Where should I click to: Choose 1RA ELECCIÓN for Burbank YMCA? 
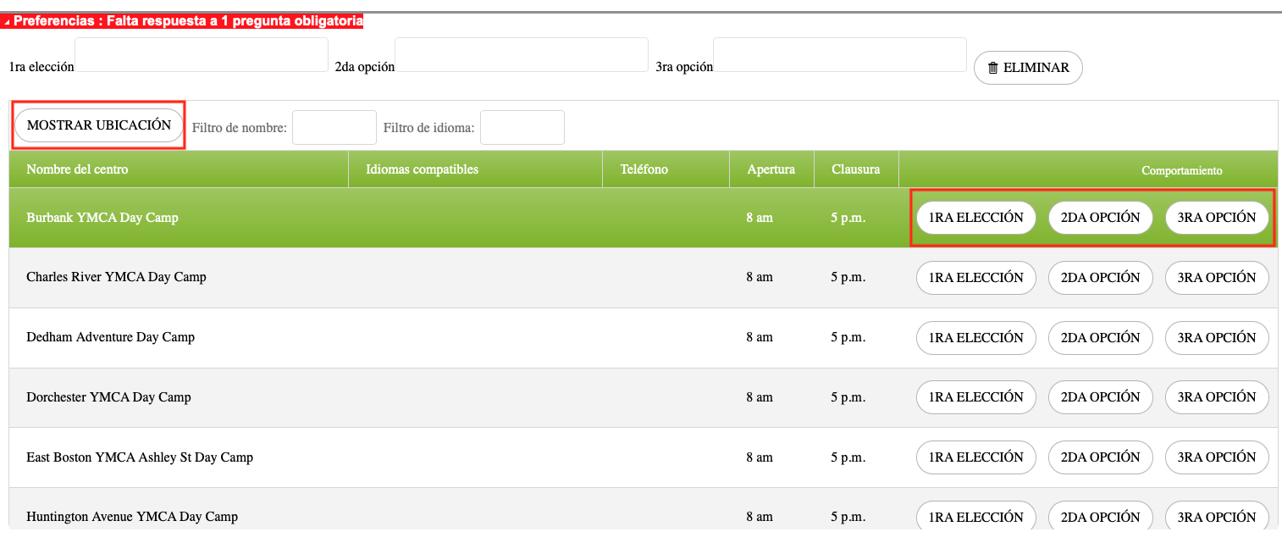976,218
